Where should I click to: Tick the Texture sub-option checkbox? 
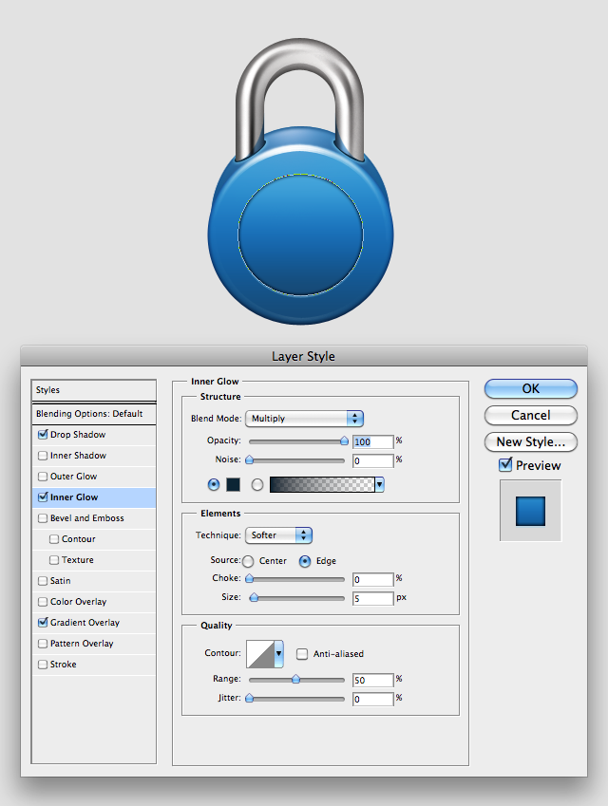click(54, 560)
